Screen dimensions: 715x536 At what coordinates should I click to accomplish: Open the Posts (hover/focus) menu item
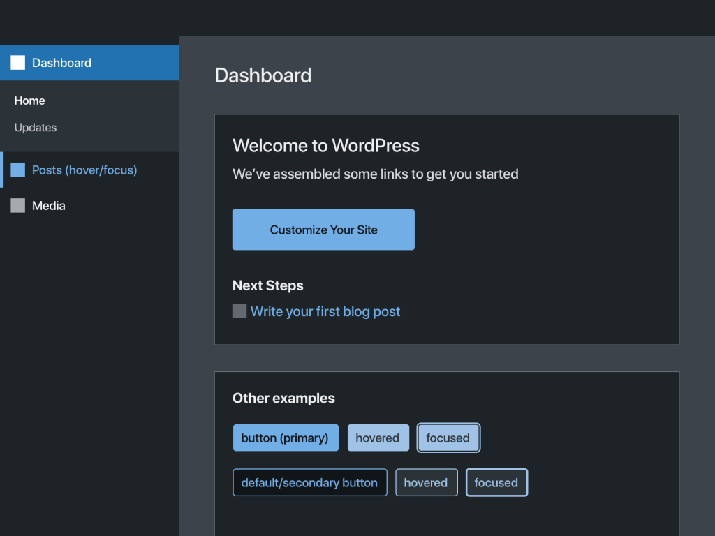coord(89,170)
